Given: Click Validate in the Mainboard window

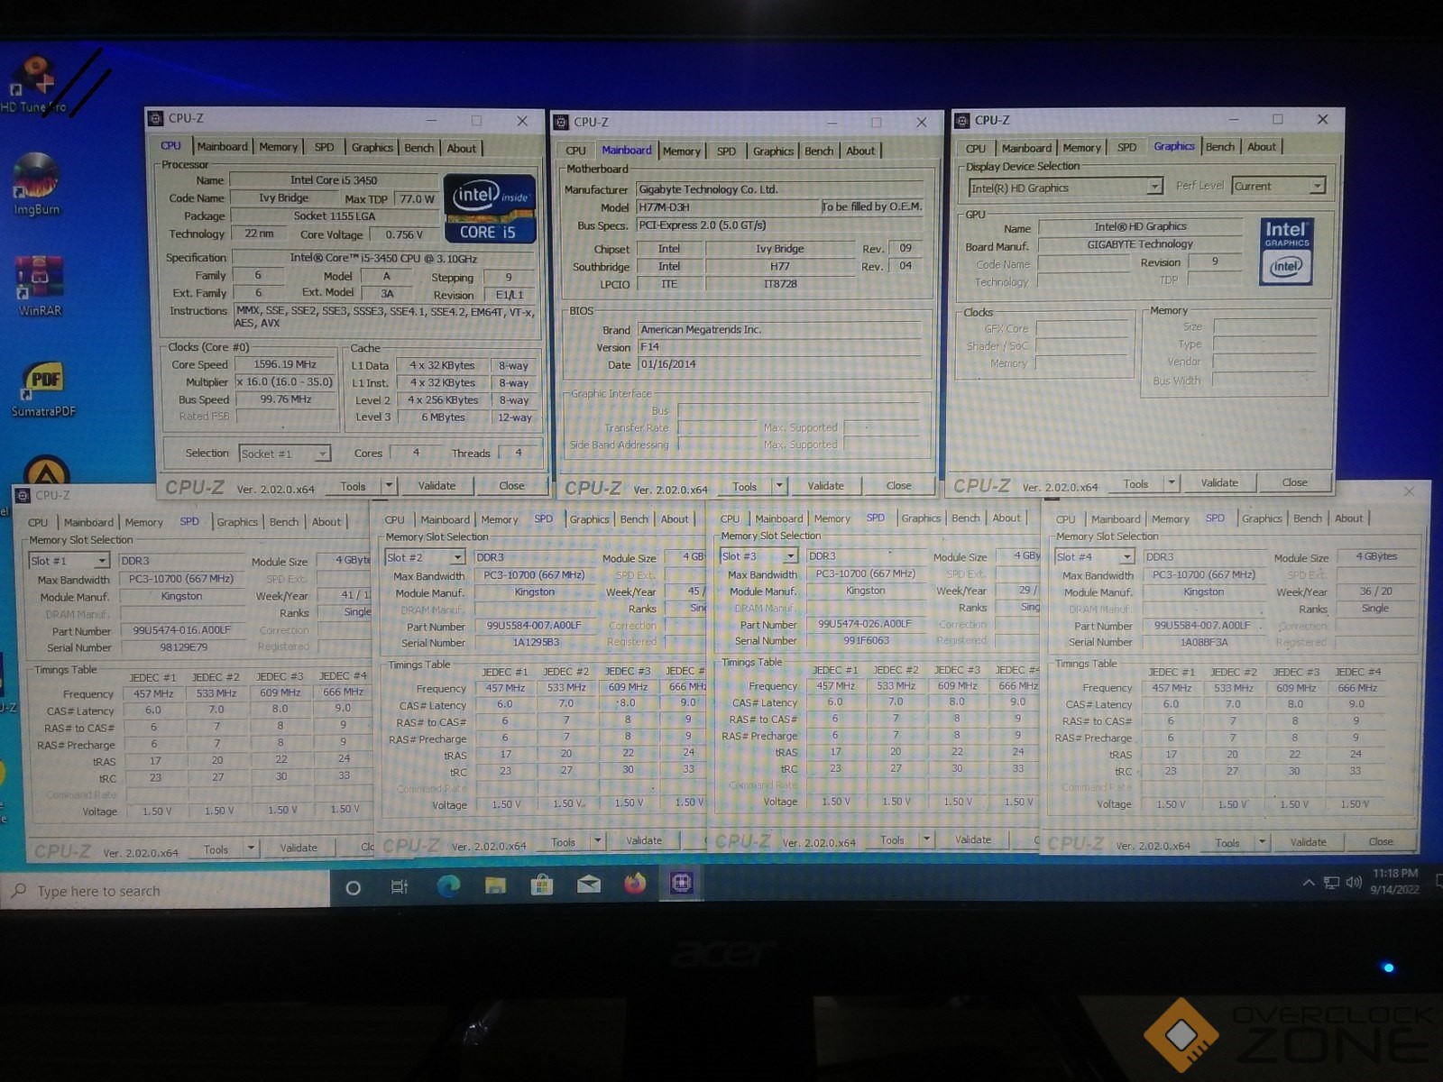Looking at the screenshot, I should pyautogui.click(x=825, y=485).
